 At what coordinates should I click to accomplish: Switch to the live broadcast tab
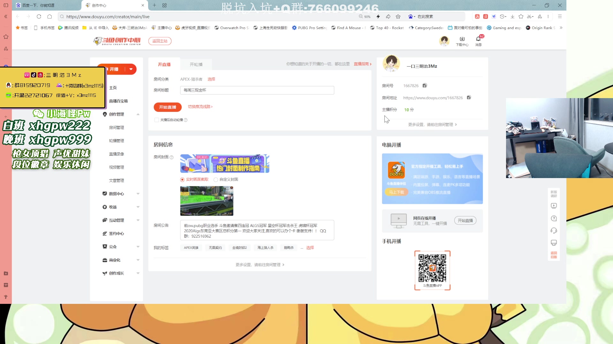coord(164,64)
